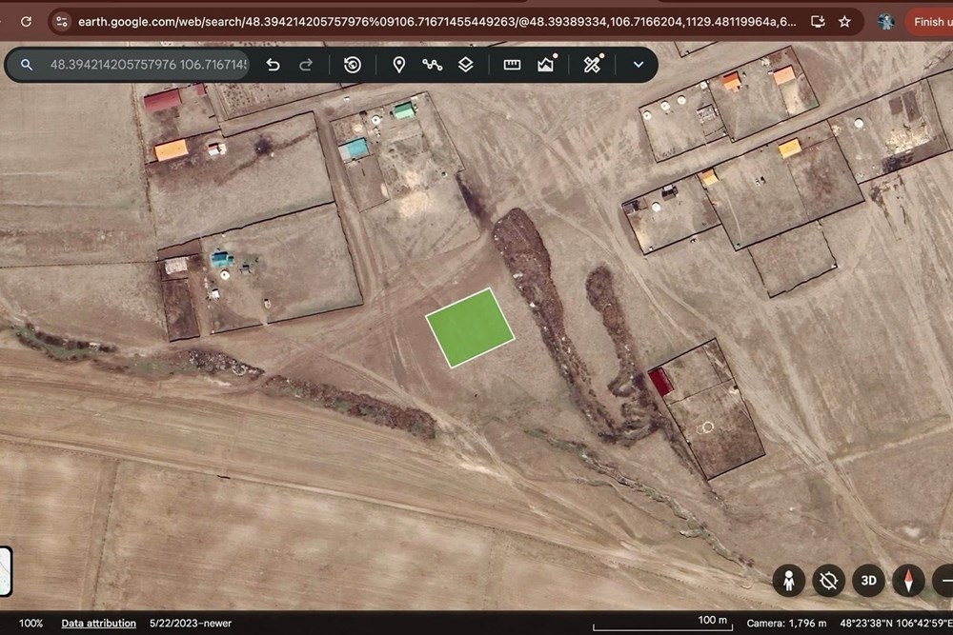Select the ruler measure tool
Image resolution: width=953 pixels, height=635 pixels.
coord(512,65)
